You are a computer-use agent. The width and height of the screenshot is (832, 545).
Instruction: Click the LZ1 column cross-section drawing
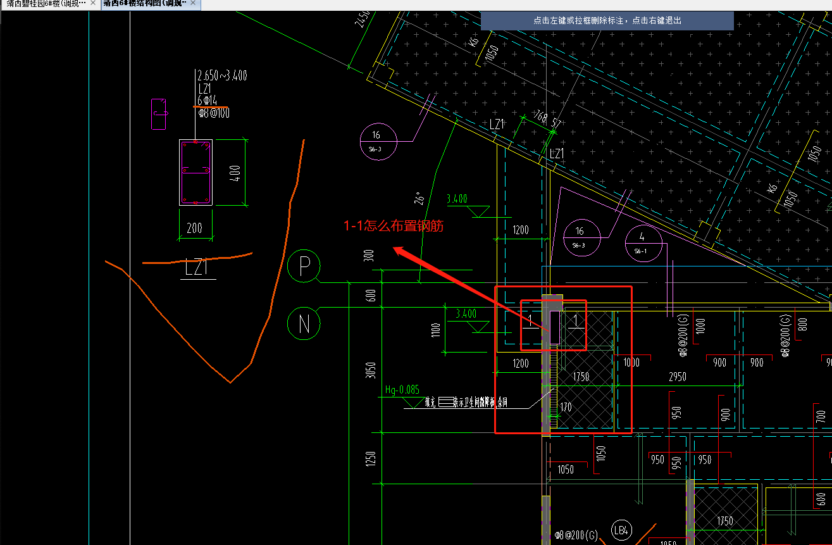[196, 172]
